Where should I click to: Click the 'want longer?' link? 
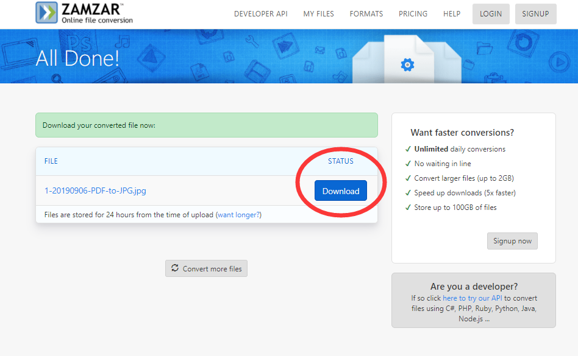point(238,215)
